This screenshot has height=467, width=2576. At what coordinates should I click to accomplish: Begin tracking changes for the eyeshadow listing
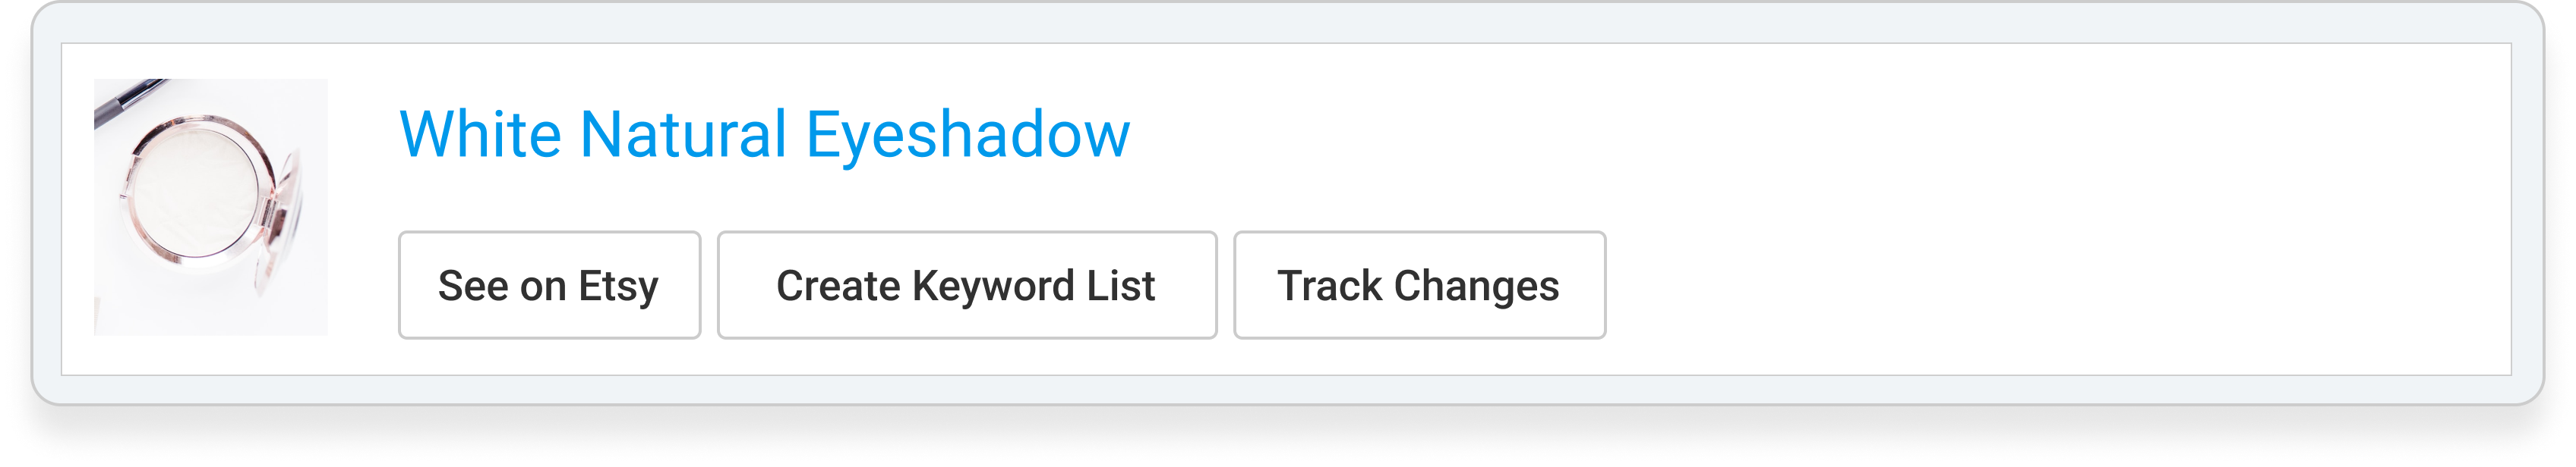1419,285
